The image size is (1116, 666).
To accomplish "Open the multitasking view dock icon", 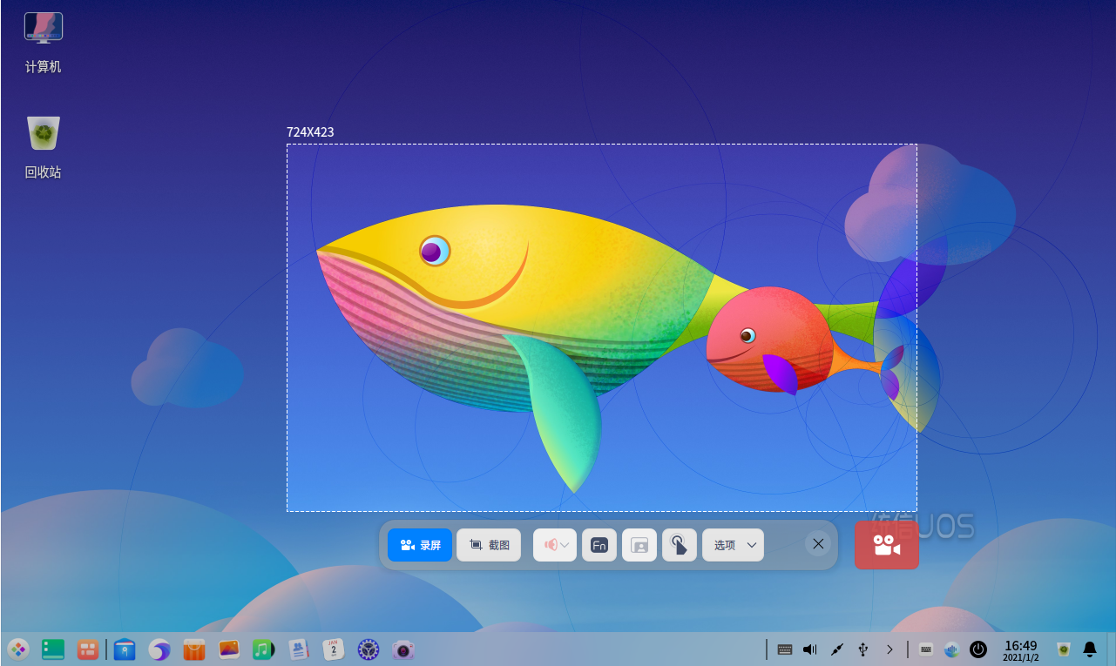I will coord(88,649).
